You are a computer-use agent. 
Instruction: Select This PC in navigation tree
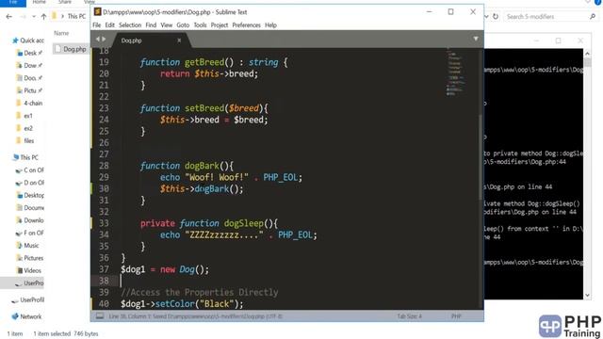(x=25, y=157)
